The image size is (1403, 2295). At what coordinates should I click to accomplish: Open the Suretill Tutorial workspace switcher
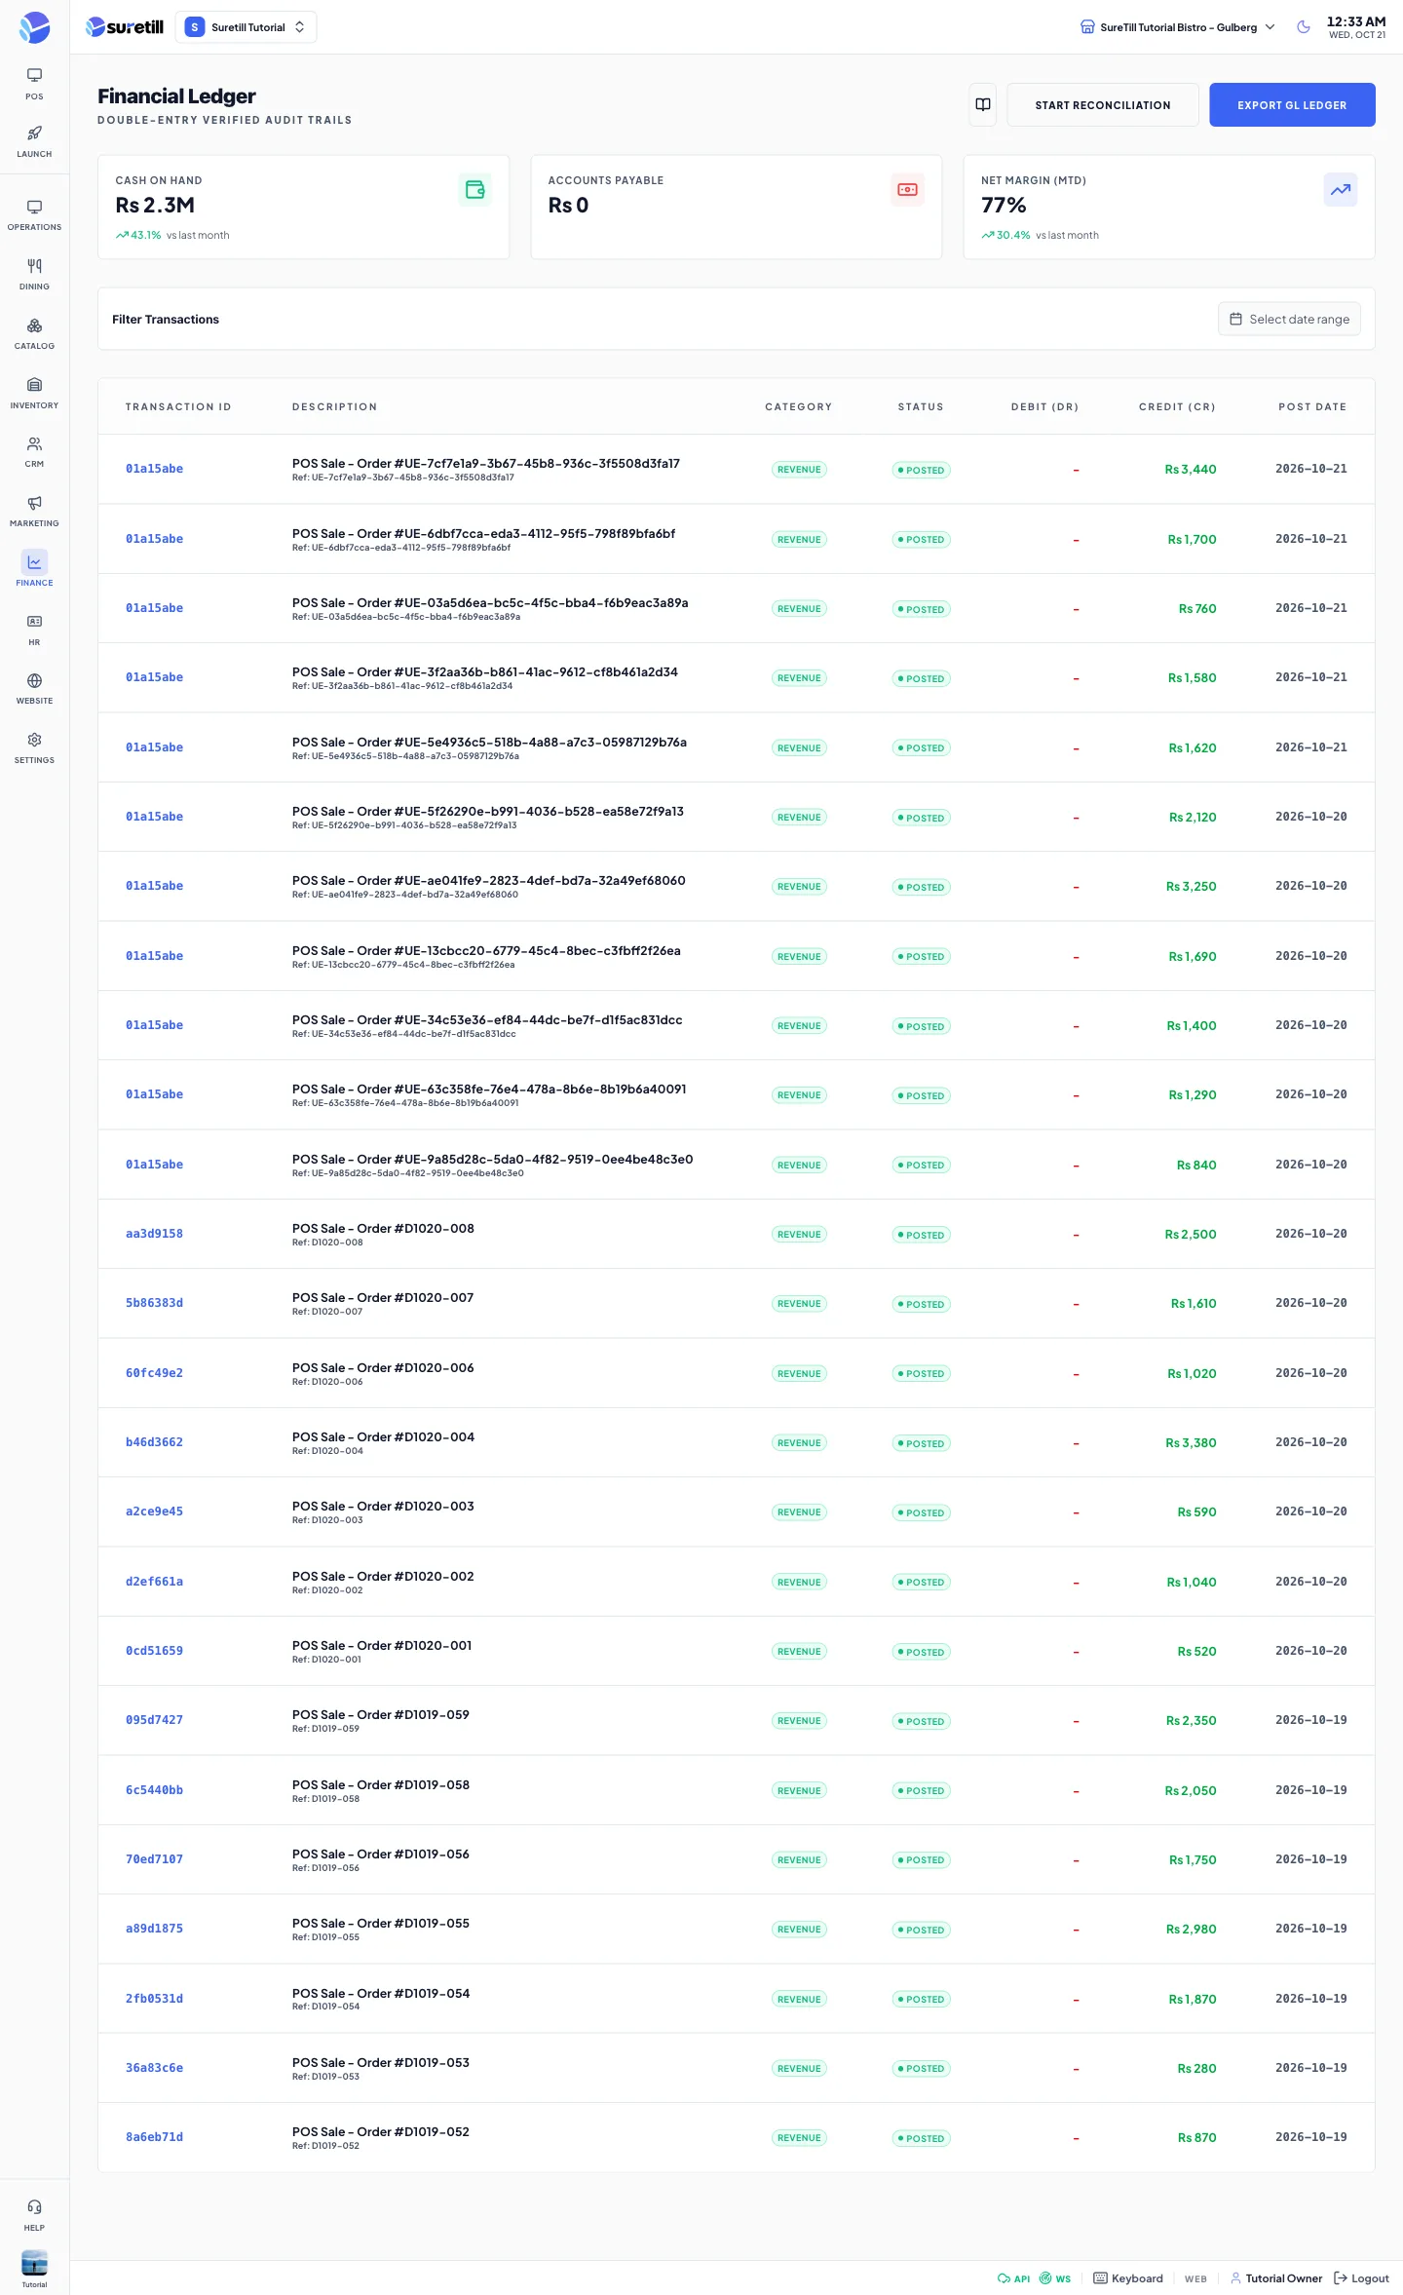pyautogui.click(x=246, y=27)
